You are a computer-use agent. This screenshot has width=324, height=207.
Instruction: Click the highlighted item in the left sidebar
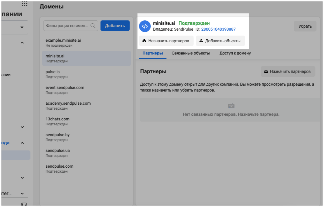point(16,155)
